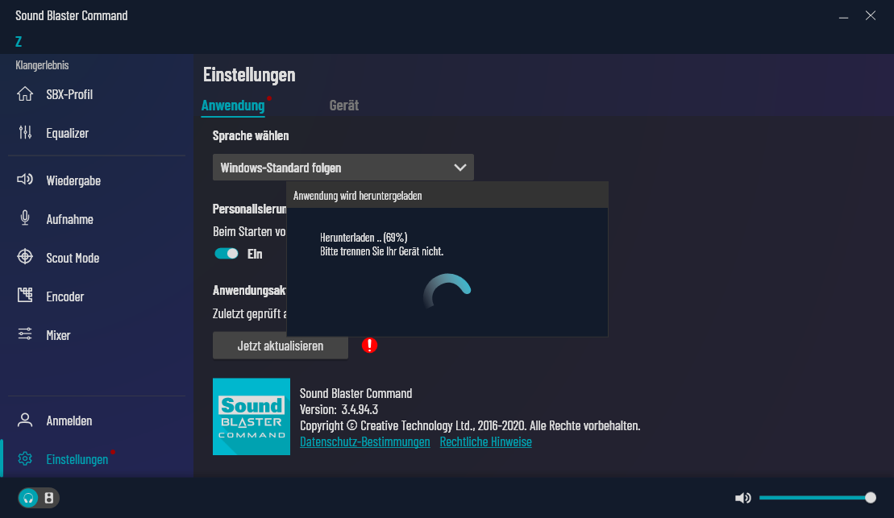This screenshot has height=518, width=894.
Task: Click the red update warning icon
Action: click(x=369, y=346)
